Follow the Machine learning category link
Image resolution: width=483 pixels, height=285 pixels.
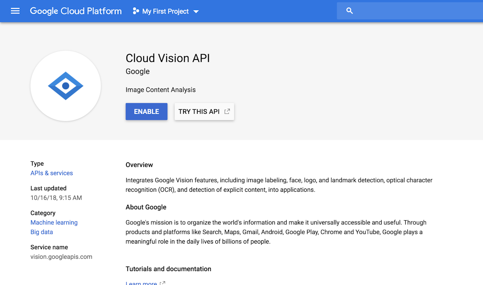click(54, 223)
